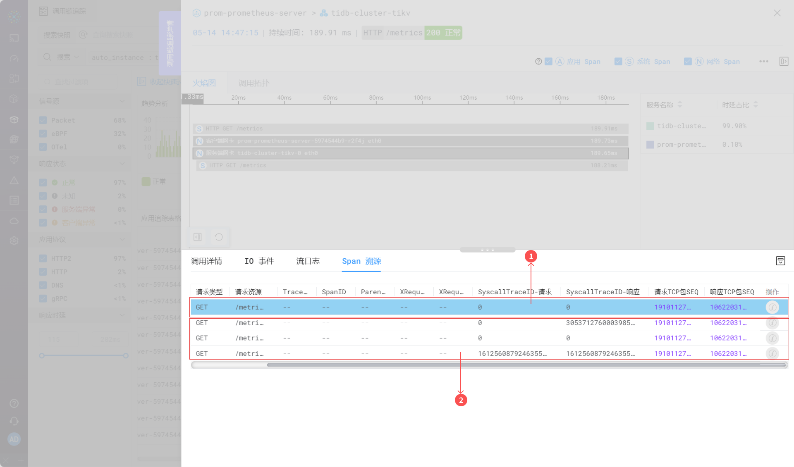Switch to the 调用拓扑 tab
Viewport: 794px width, 467px height.
click(x=254, y=83)
